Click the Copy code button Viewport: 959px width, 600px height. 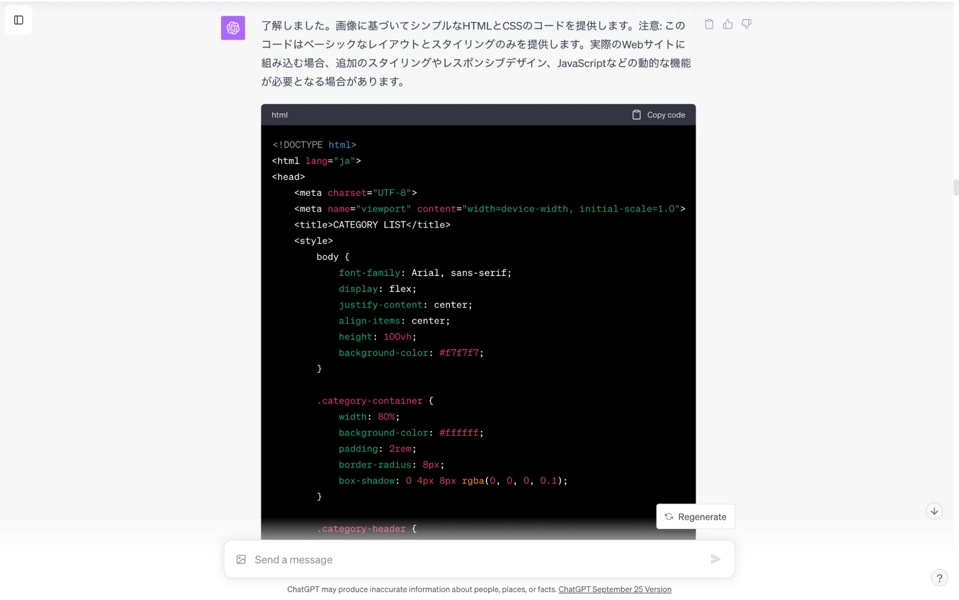point(659,115)
